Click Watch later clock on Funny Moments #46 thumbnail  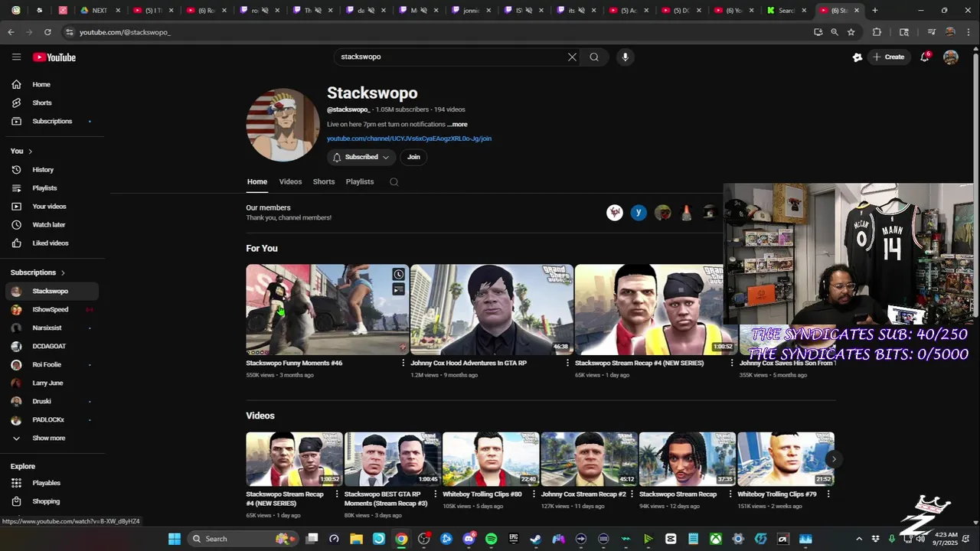pos(398,274)
